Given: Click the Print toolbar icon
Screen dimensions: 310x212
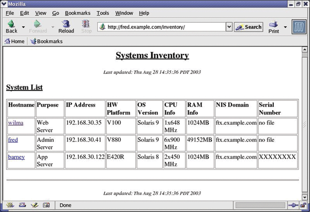Looking at the screenshot, I should (x=274, y=26).
